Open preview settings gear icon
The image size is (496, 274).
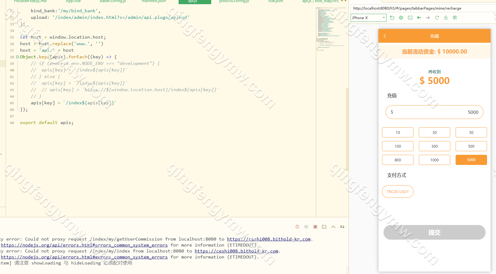tap(401, 18)
